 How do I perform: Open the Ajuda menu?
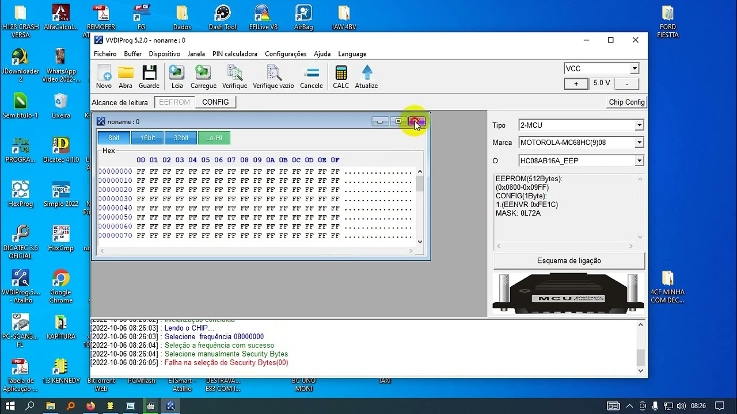[x=322, y=54]
